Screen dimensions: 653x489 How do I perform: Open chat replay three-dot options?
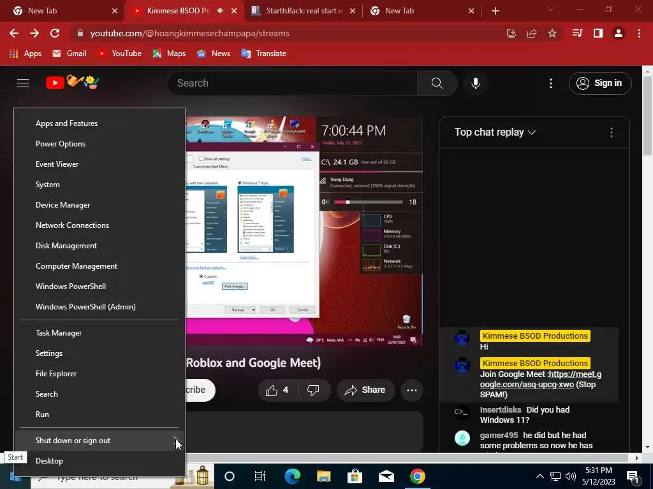612,132
